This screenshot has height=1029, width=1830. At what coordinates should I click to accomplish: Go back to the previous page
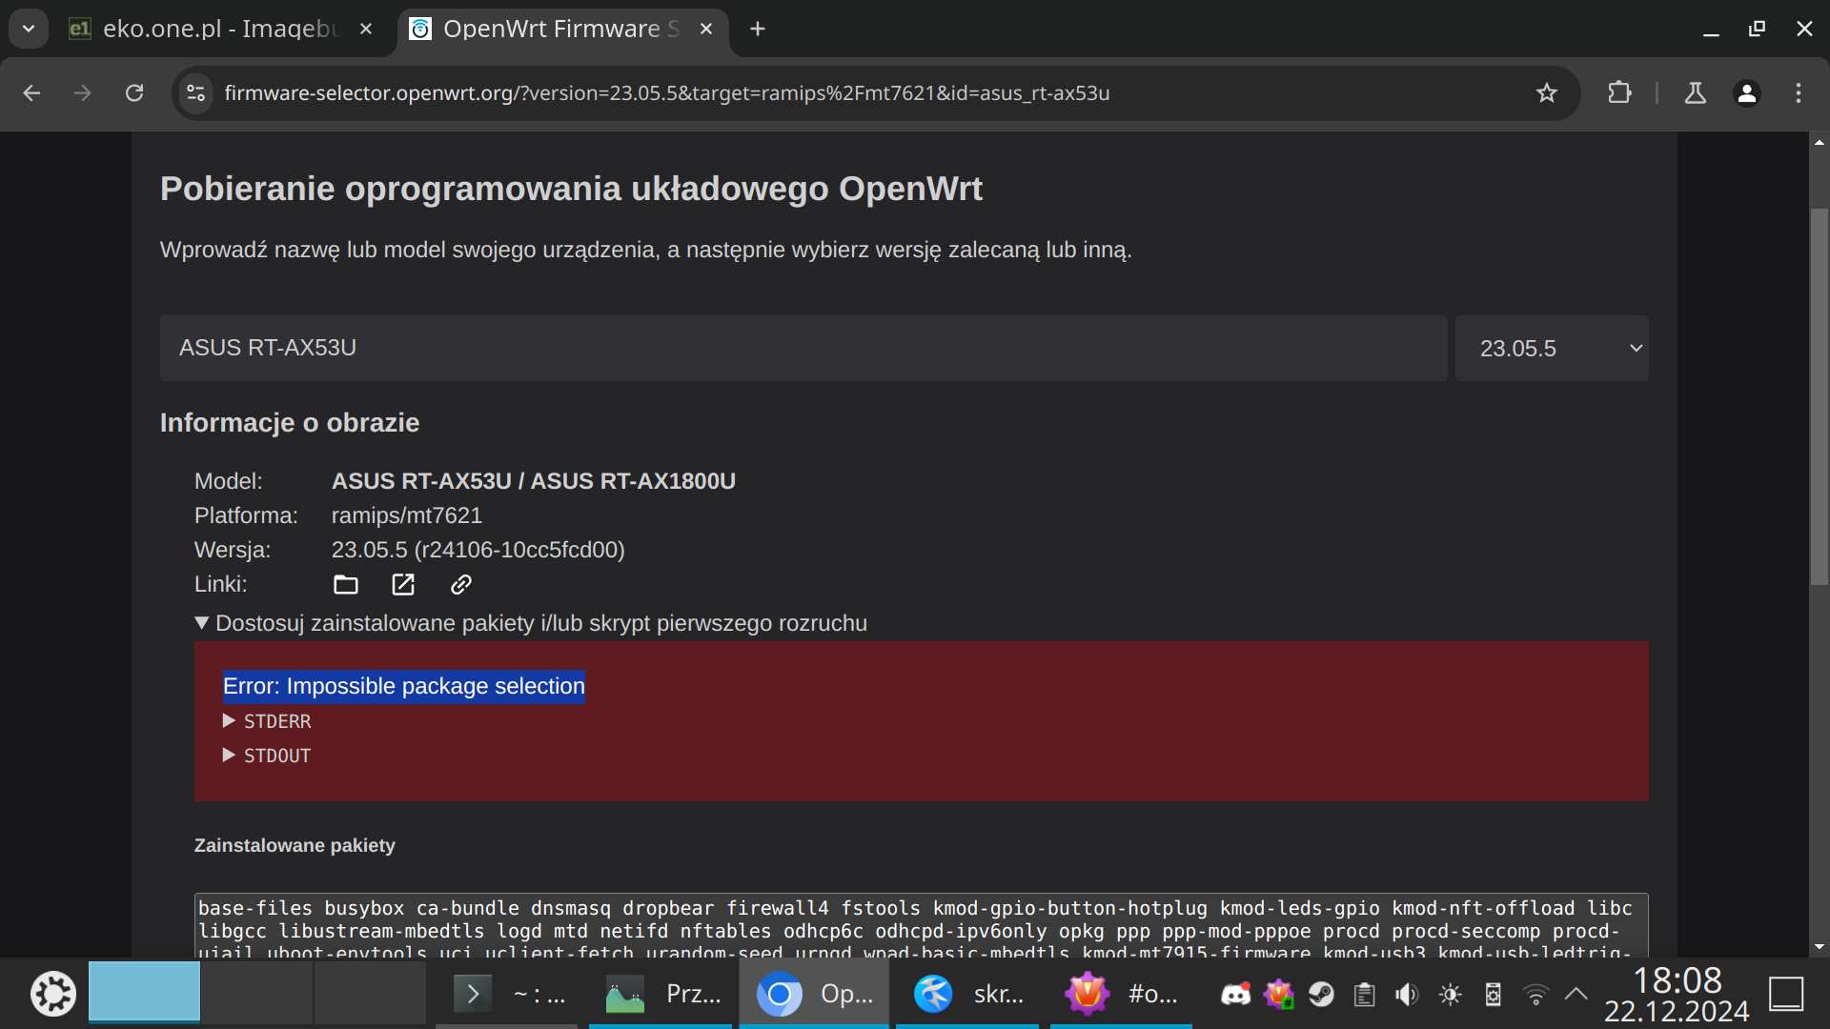pos(31,93)
